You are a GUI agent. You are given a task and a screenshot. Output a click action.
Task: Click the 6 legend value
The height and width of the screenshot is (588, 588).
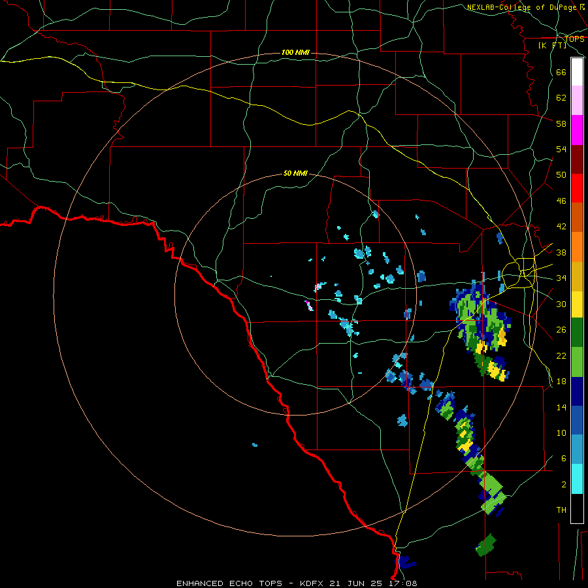coord(564,459)
